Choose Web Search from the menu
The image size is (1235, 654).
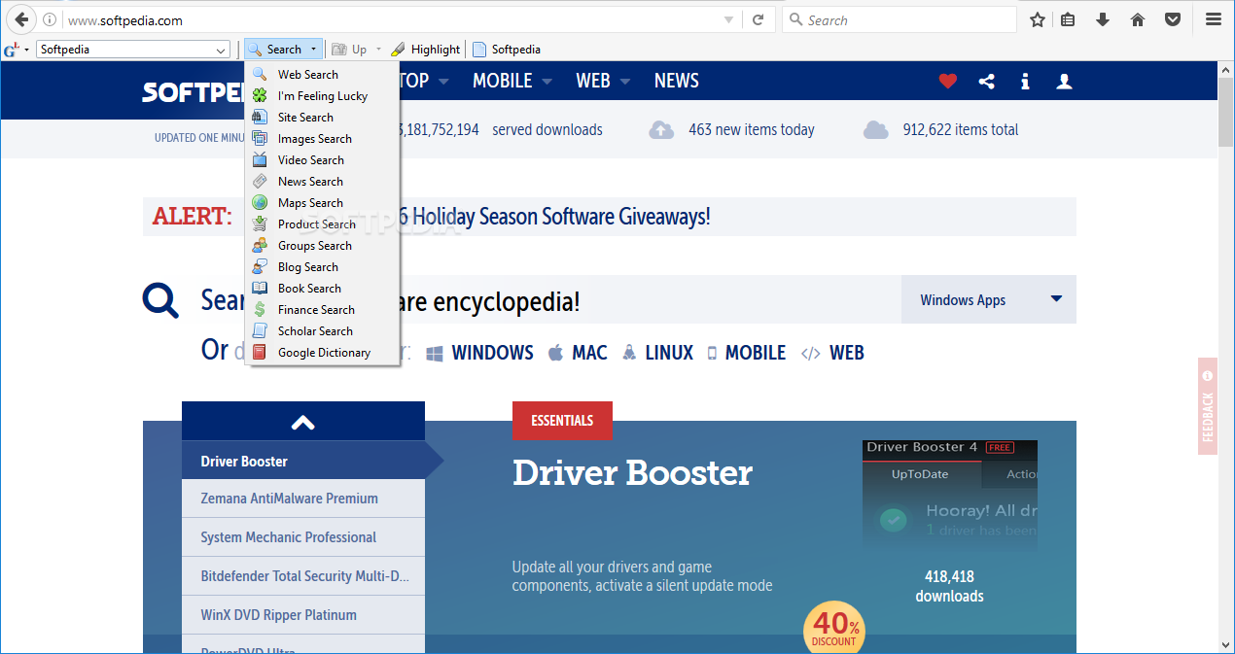322,75
